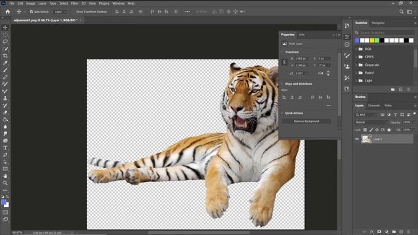Collapse the Transform section in Properties
Viewport: 418px width, 235px height.
pos(282,52)
